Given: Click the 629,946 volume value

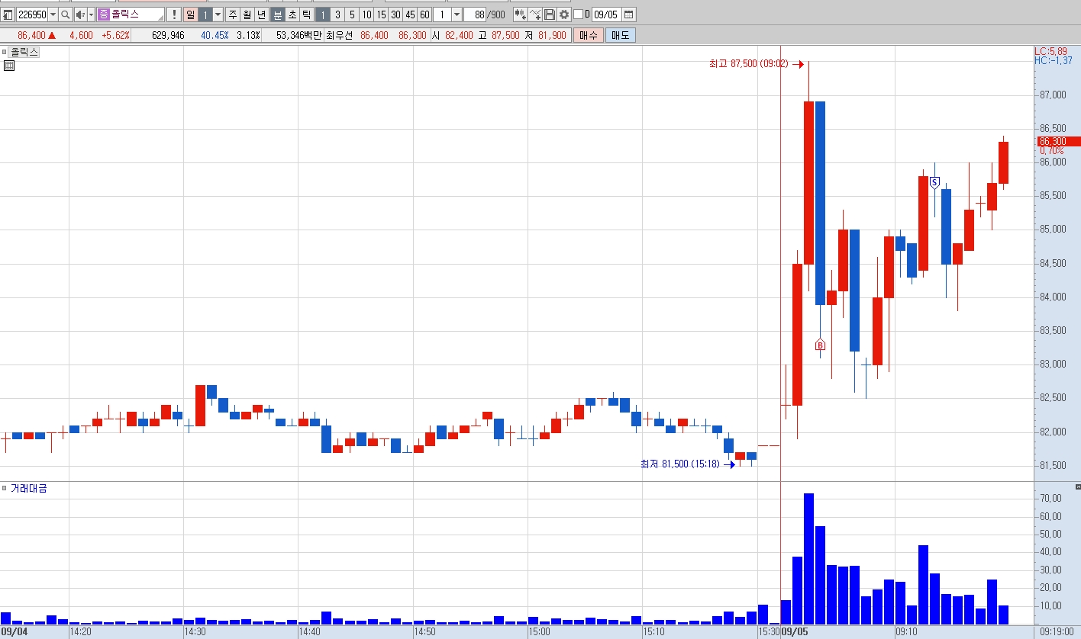Looking at the screenshot, I should tap(168, 35).
